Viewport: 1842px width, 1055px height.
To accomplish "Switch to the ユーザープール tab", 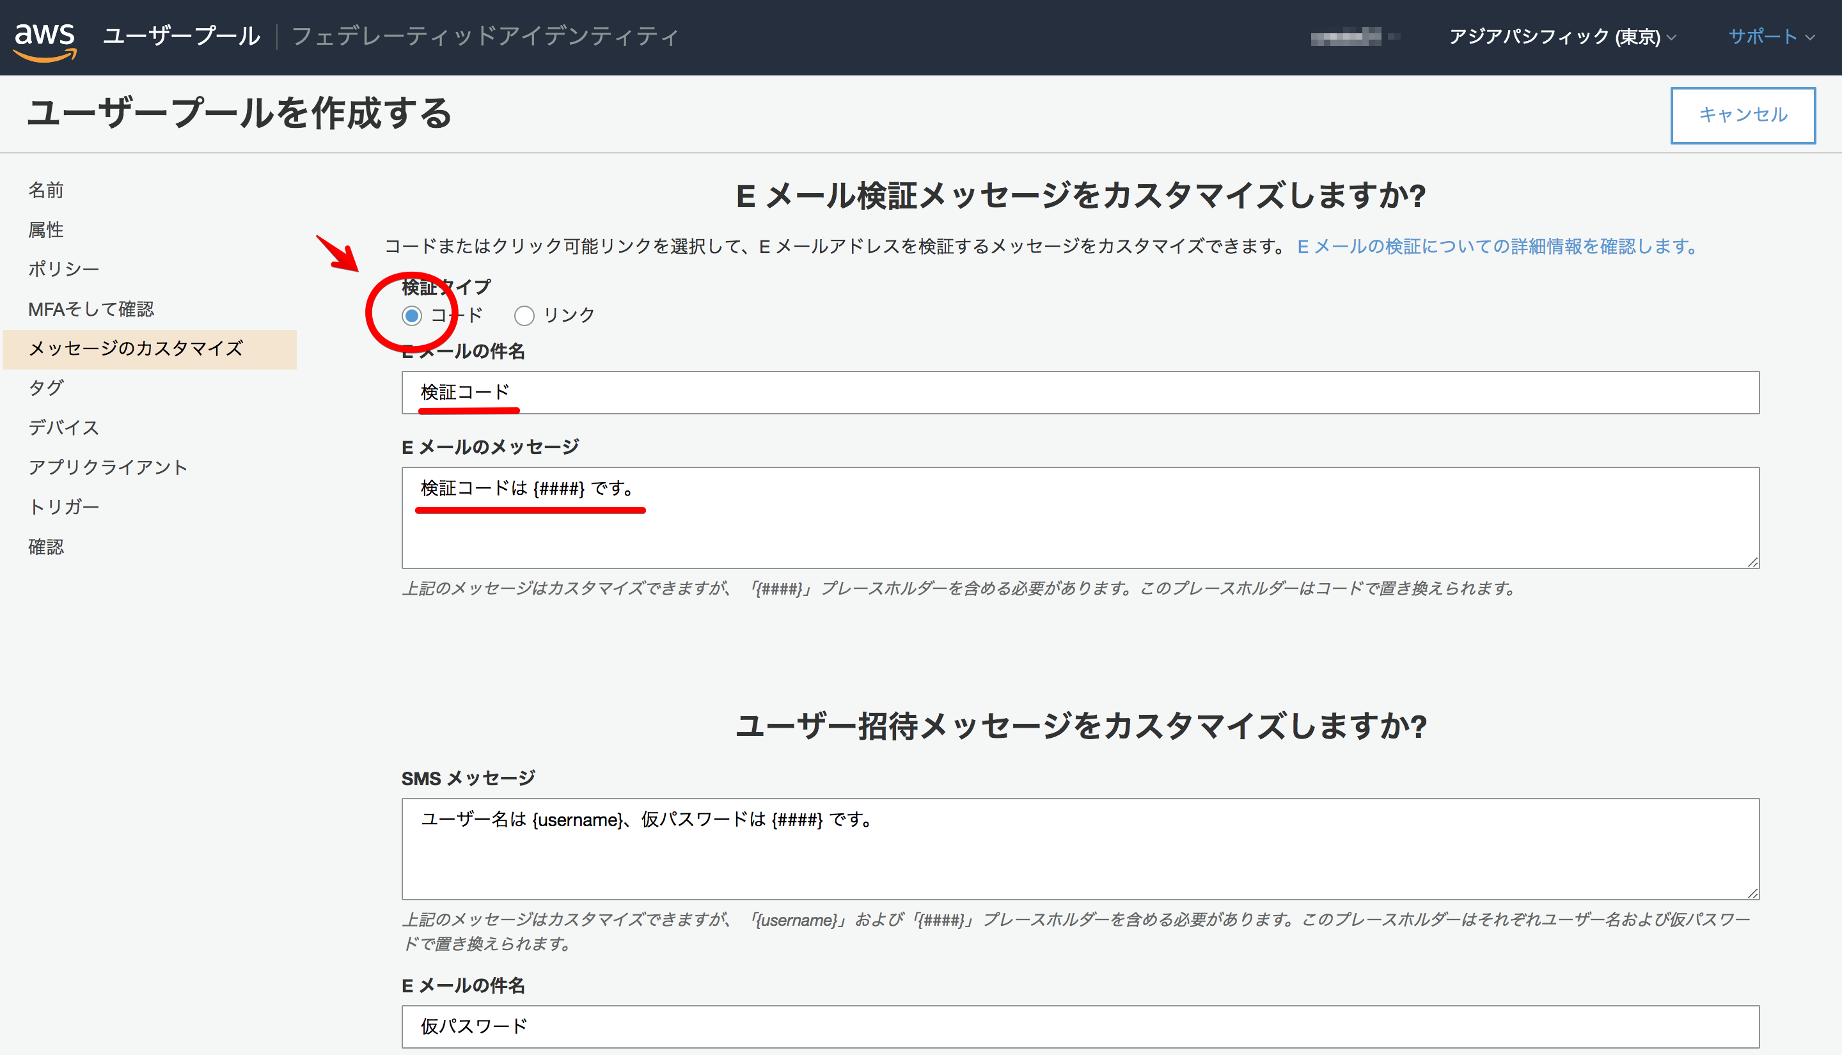I will pyautogui.click(x=181, y=36).
